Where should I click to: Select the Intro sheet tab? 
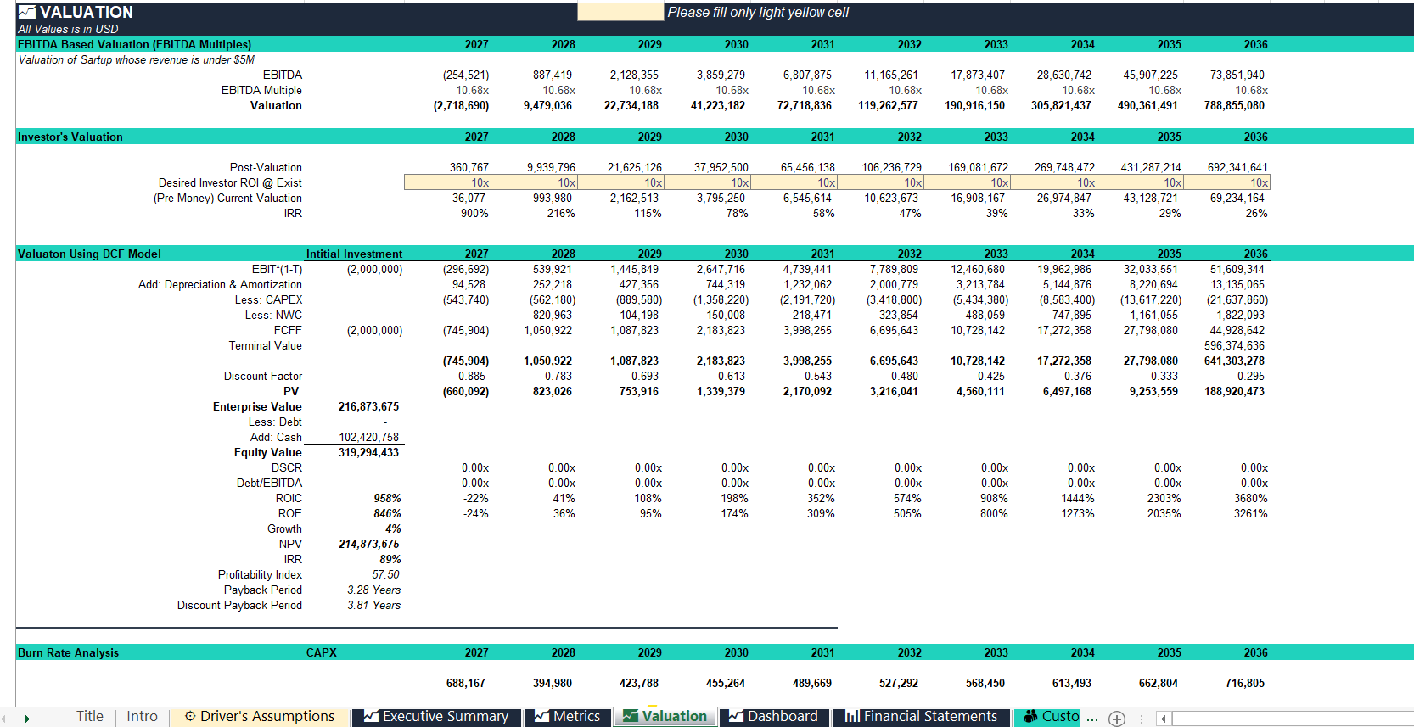pyautogui.click(x=143, y=717)
